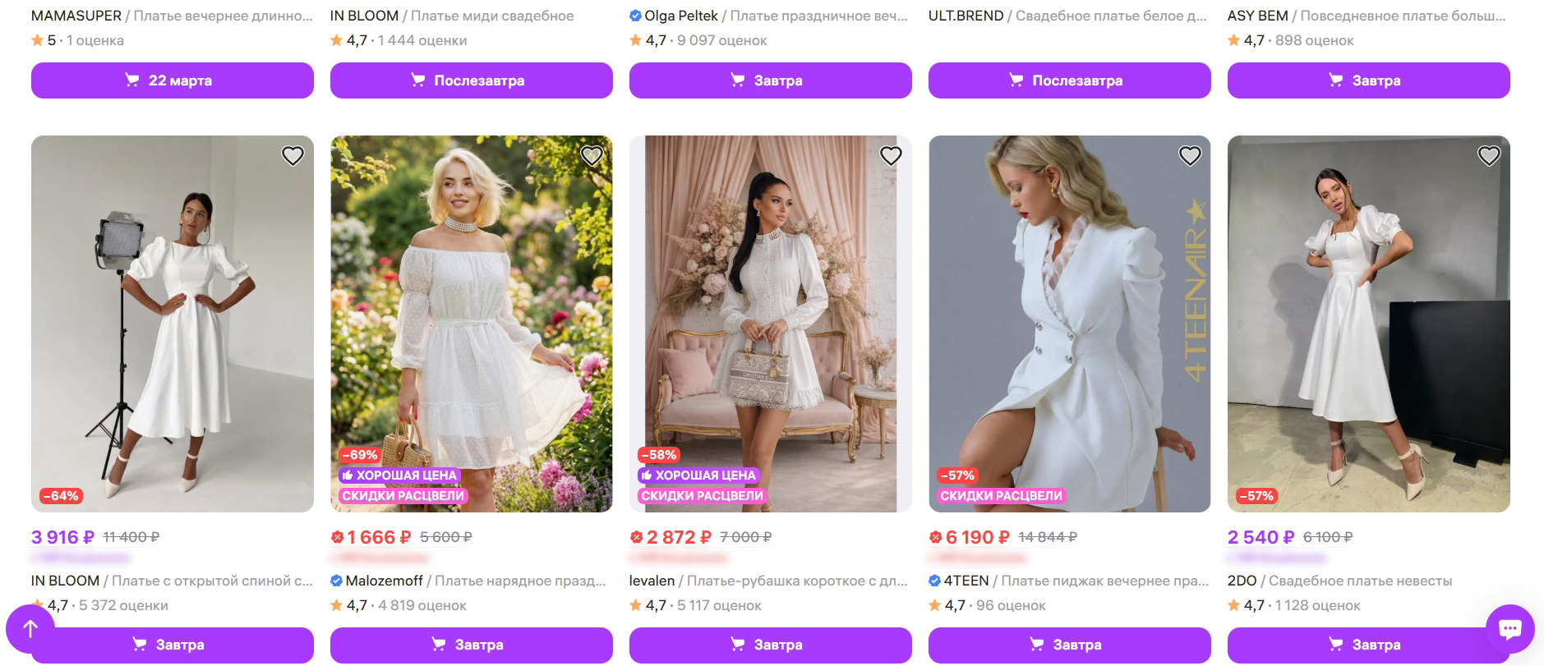The image size is (1544, 666).
Task: Click the СКИДКИ РАСЦВЕЛИ tag on 4TEEN dress
Action: [x=1001, y=496]
